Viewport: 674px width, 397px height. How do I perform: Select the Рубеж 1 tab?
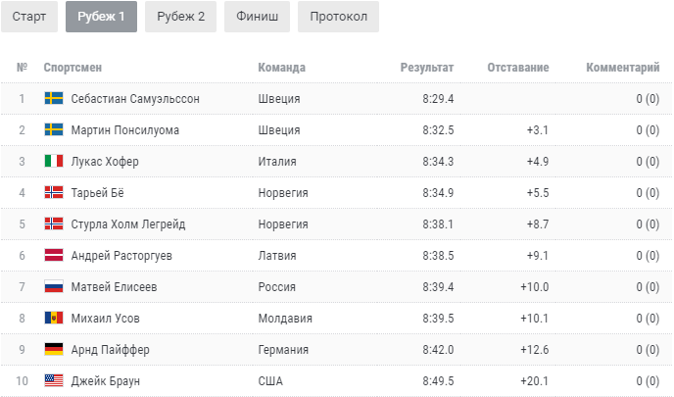102,17
